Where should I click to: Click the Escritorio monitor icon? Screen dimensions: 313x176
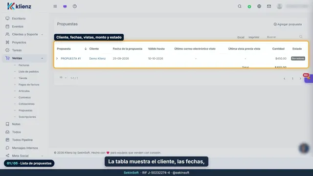click(7, 19)
